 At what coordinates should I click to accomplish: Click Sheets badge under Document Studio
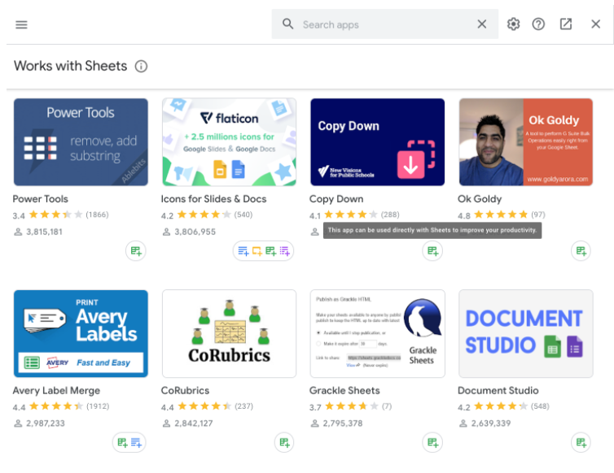click(x=581, y=442)
